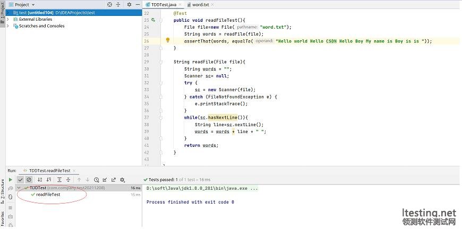Toggle Show Ignored tests button

point(29,180)
